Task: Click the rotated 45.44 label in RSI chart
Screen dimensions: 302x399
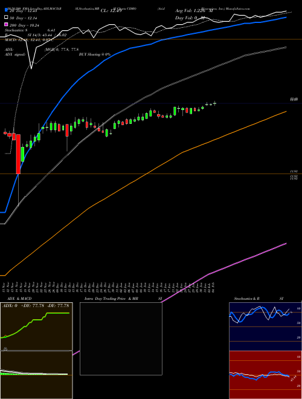Action: pos(294,378)
